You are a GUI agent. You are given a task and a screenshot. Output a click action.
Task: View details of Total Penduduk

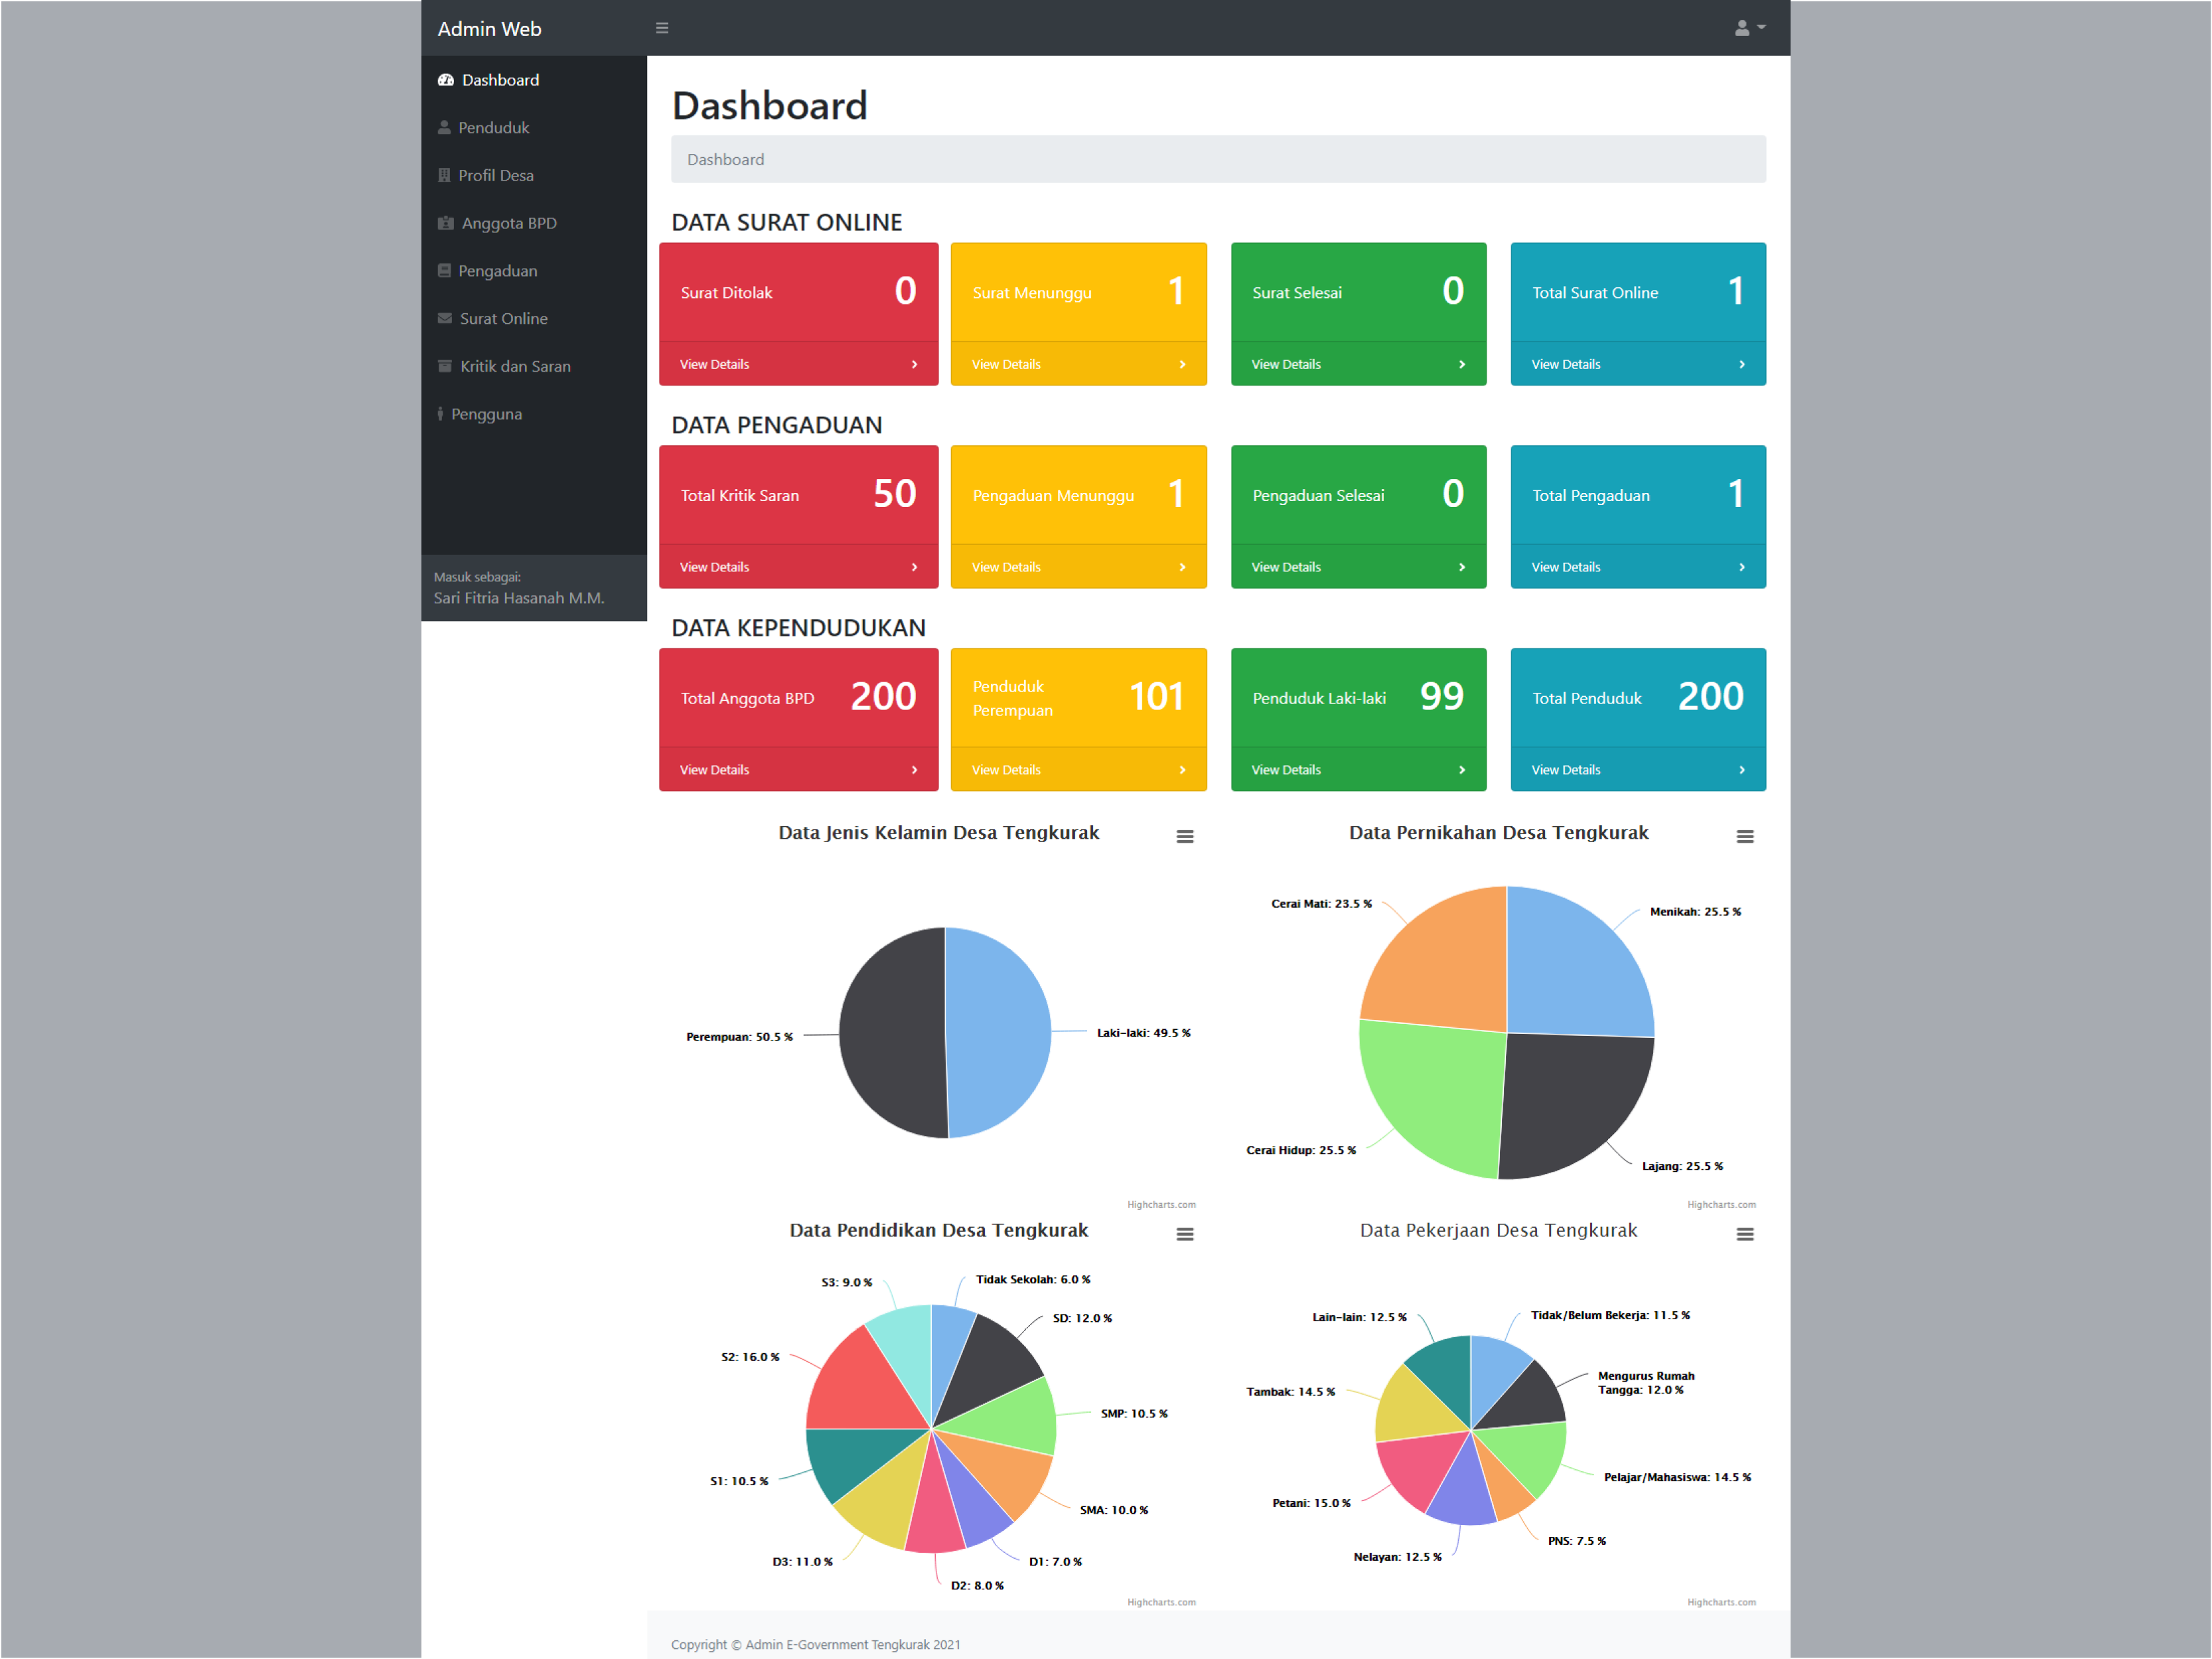pos(1567,771)
